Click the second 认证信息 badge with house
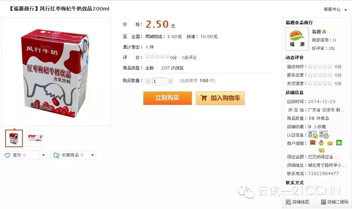The image size is (352, 209). pos(324,135)
